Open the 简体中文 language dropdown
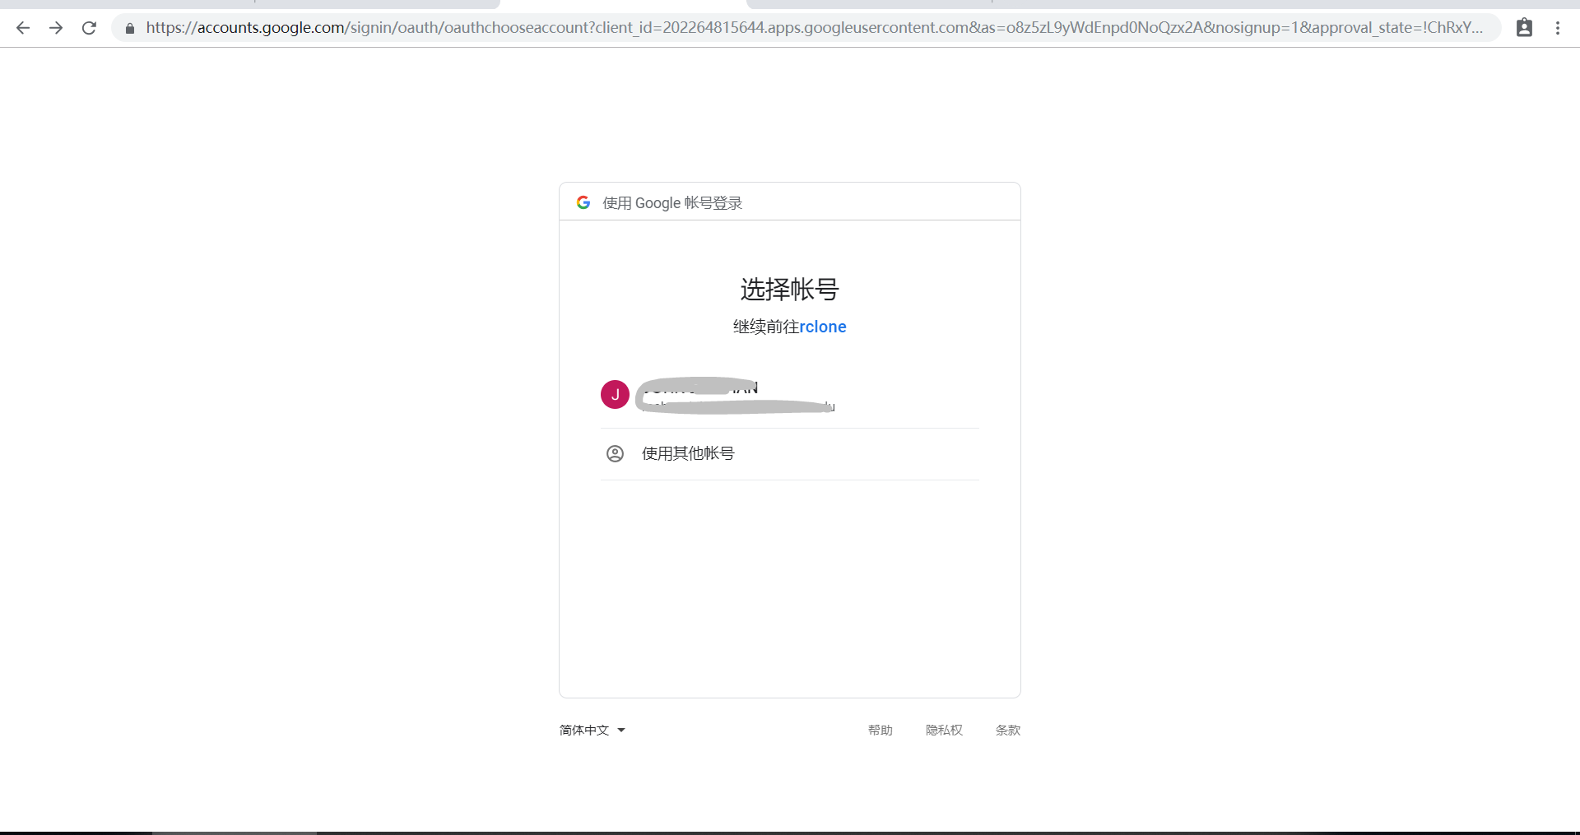Viewport: 1580px width, 835px height. point(592,730)
